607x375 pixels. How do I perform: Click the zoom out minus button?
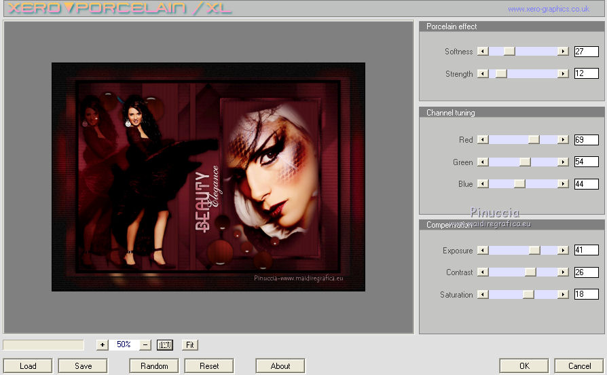(x=145, y=344)
